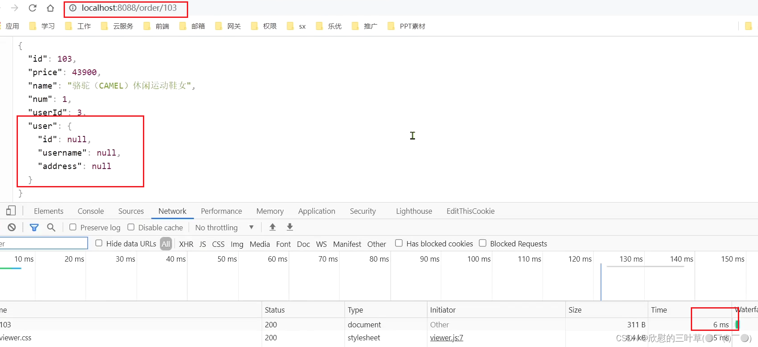758x347 pixels.
Task: Filter requests by Doc
Action: [303, 244]
